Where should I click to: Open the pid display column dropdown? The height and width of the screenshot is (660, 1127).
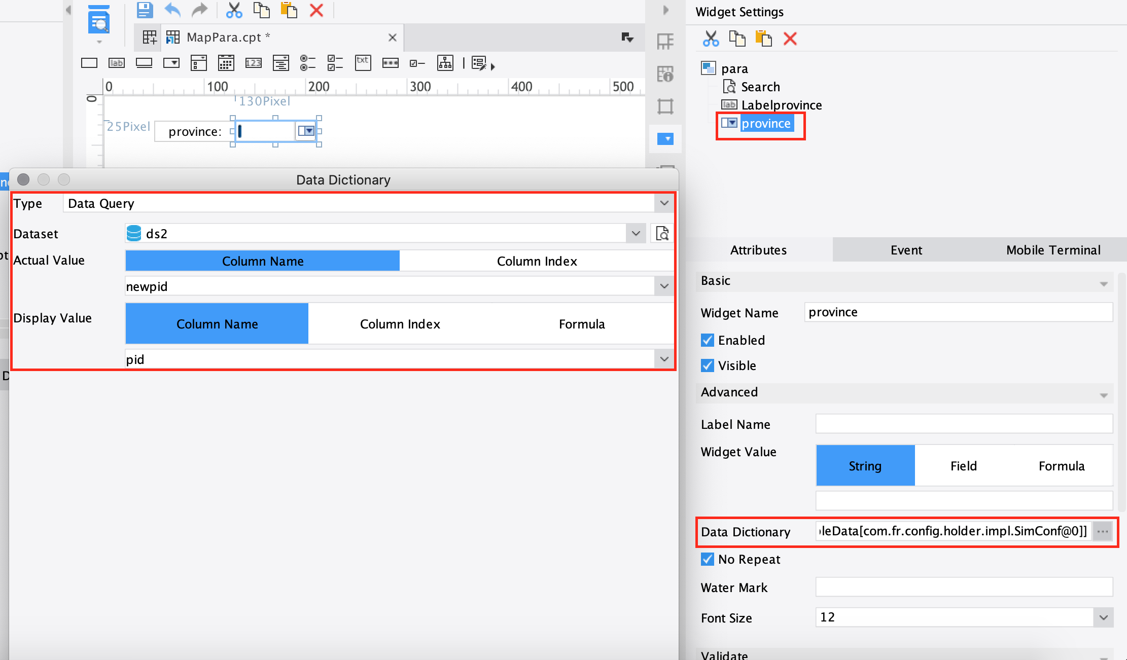point(664,359)
